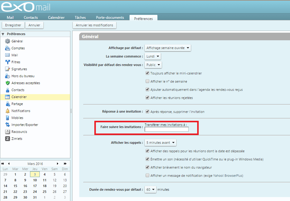The image size is (290, 201).
Task: Open La semaine commence dropdown Lundi
Action: pyautogui.click(x=153, y=56)
